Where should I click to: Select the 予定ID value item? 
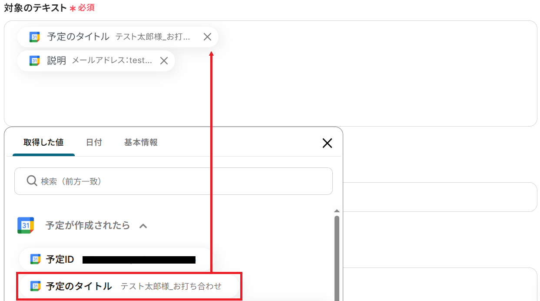point(116,260)
